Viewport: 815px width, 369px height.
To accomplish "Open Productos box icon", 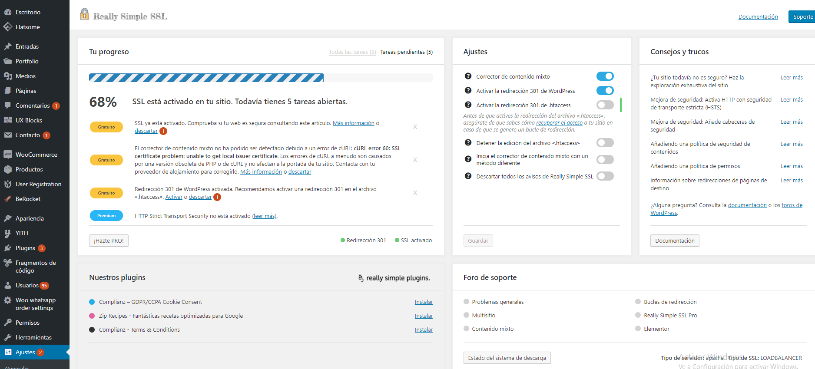I will (x=8, y=169).
